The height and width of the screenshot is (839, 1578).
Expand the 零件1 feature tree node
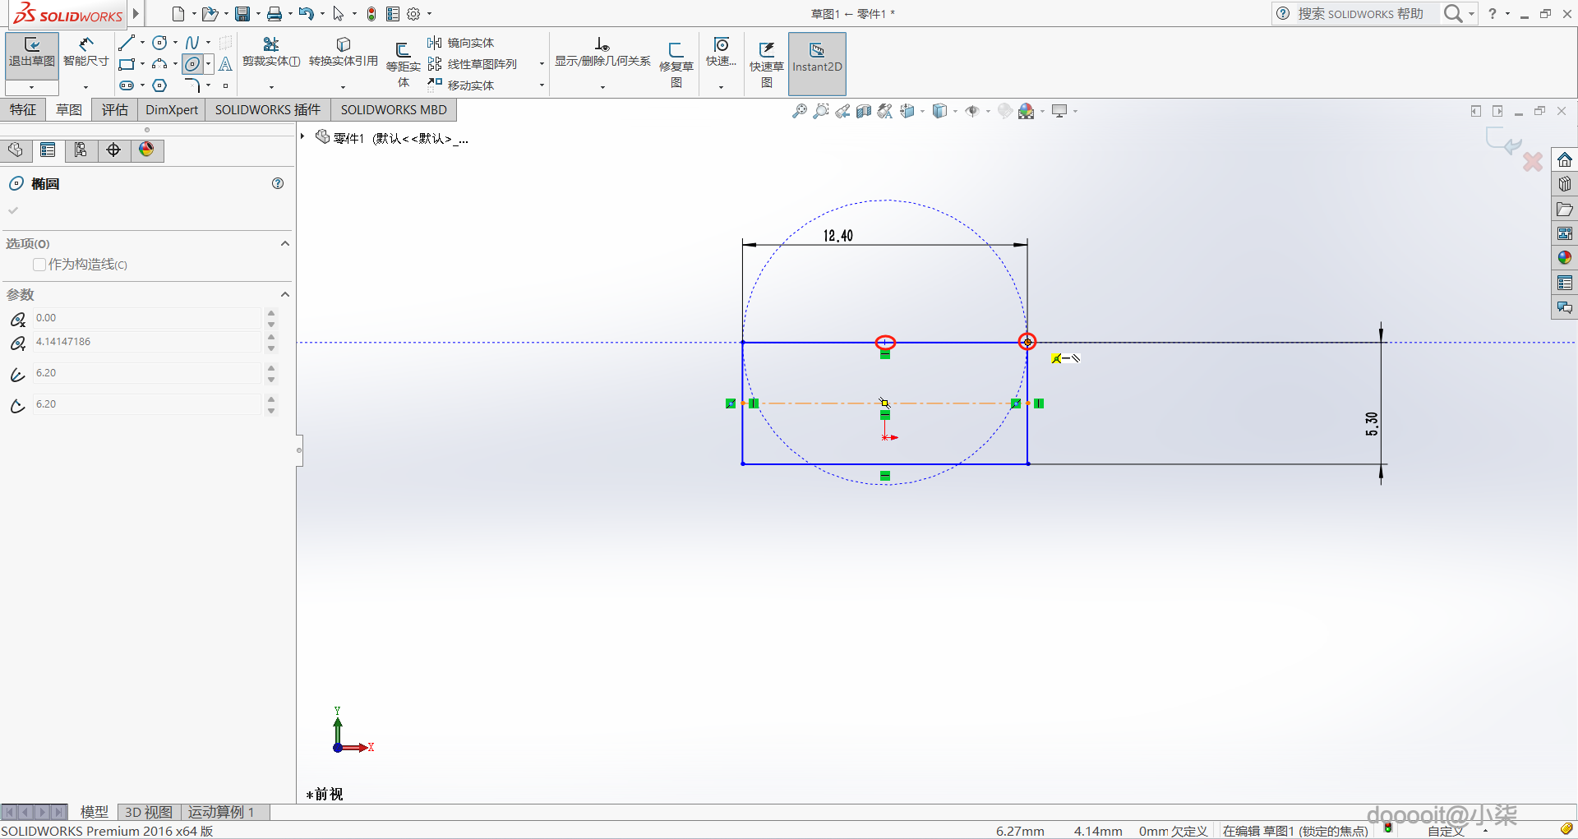tap(303, 136)
